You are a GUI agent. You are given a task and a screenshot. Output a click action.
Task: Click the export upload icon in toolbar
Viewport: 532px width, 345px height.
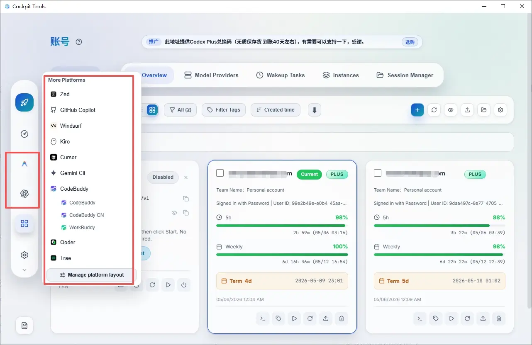click(467, 110)
